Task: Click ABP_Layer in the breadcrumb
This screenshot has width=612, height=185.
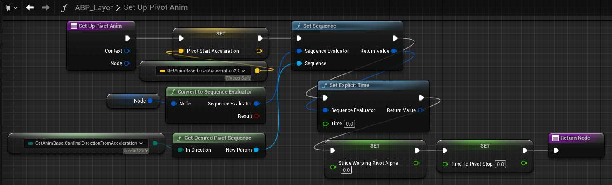Action: [x=94, y=7]
